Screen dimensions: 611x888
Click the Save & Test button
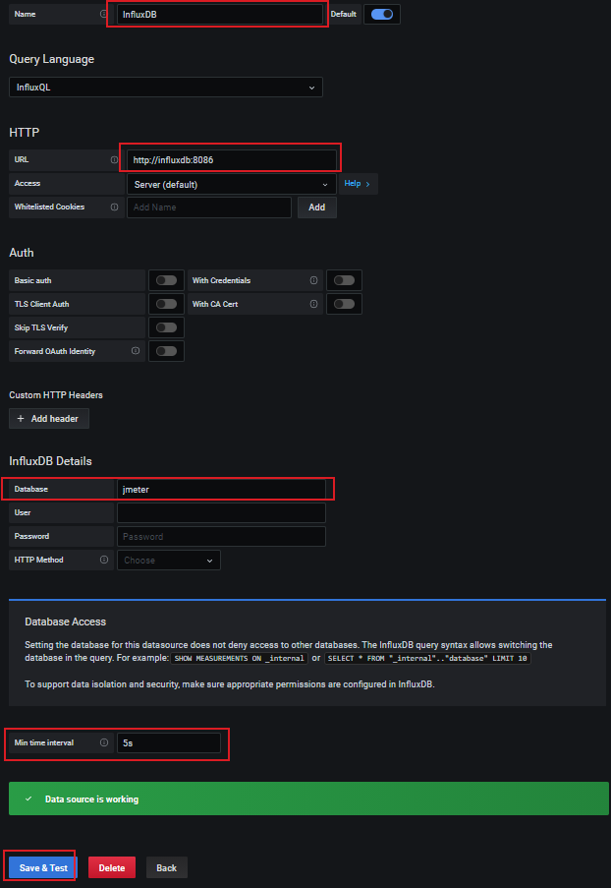(x=43, y=867)
